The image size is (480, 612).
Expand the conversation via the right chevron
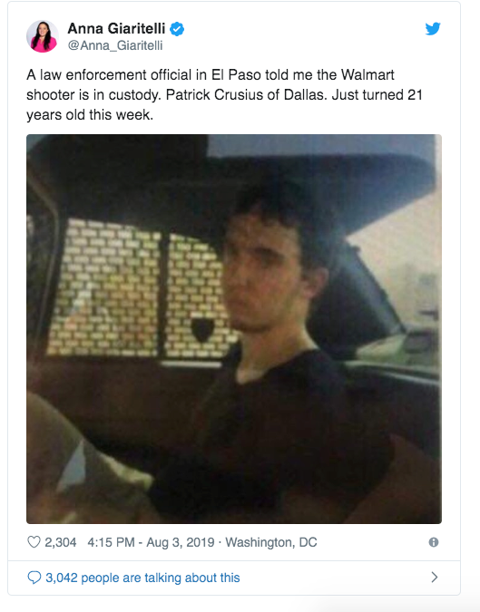click(x=435, y=578)
